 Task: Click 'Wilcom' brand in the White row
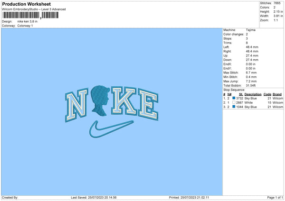tap(278, 103)
